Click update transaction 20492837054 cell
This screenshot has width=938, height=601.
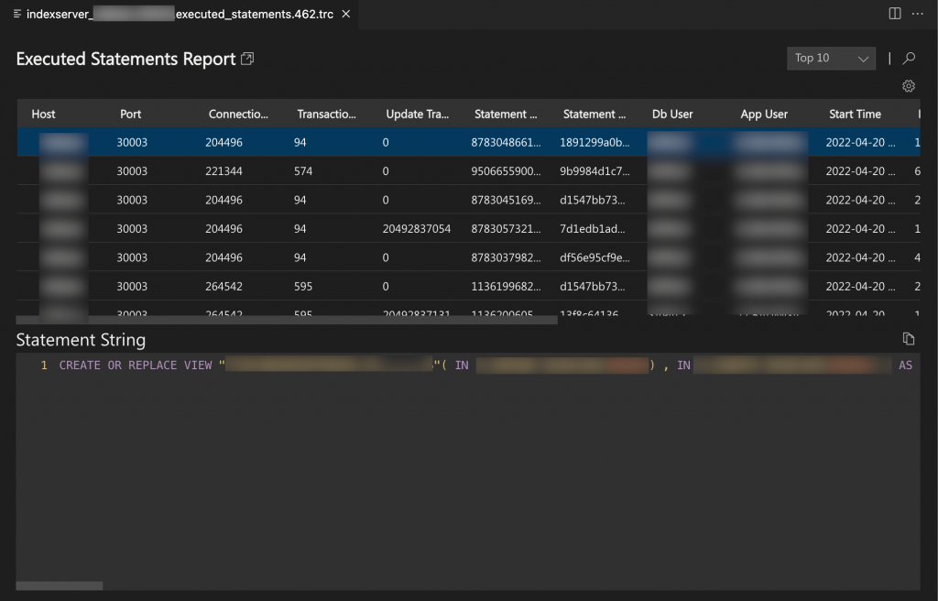(417, 228)
